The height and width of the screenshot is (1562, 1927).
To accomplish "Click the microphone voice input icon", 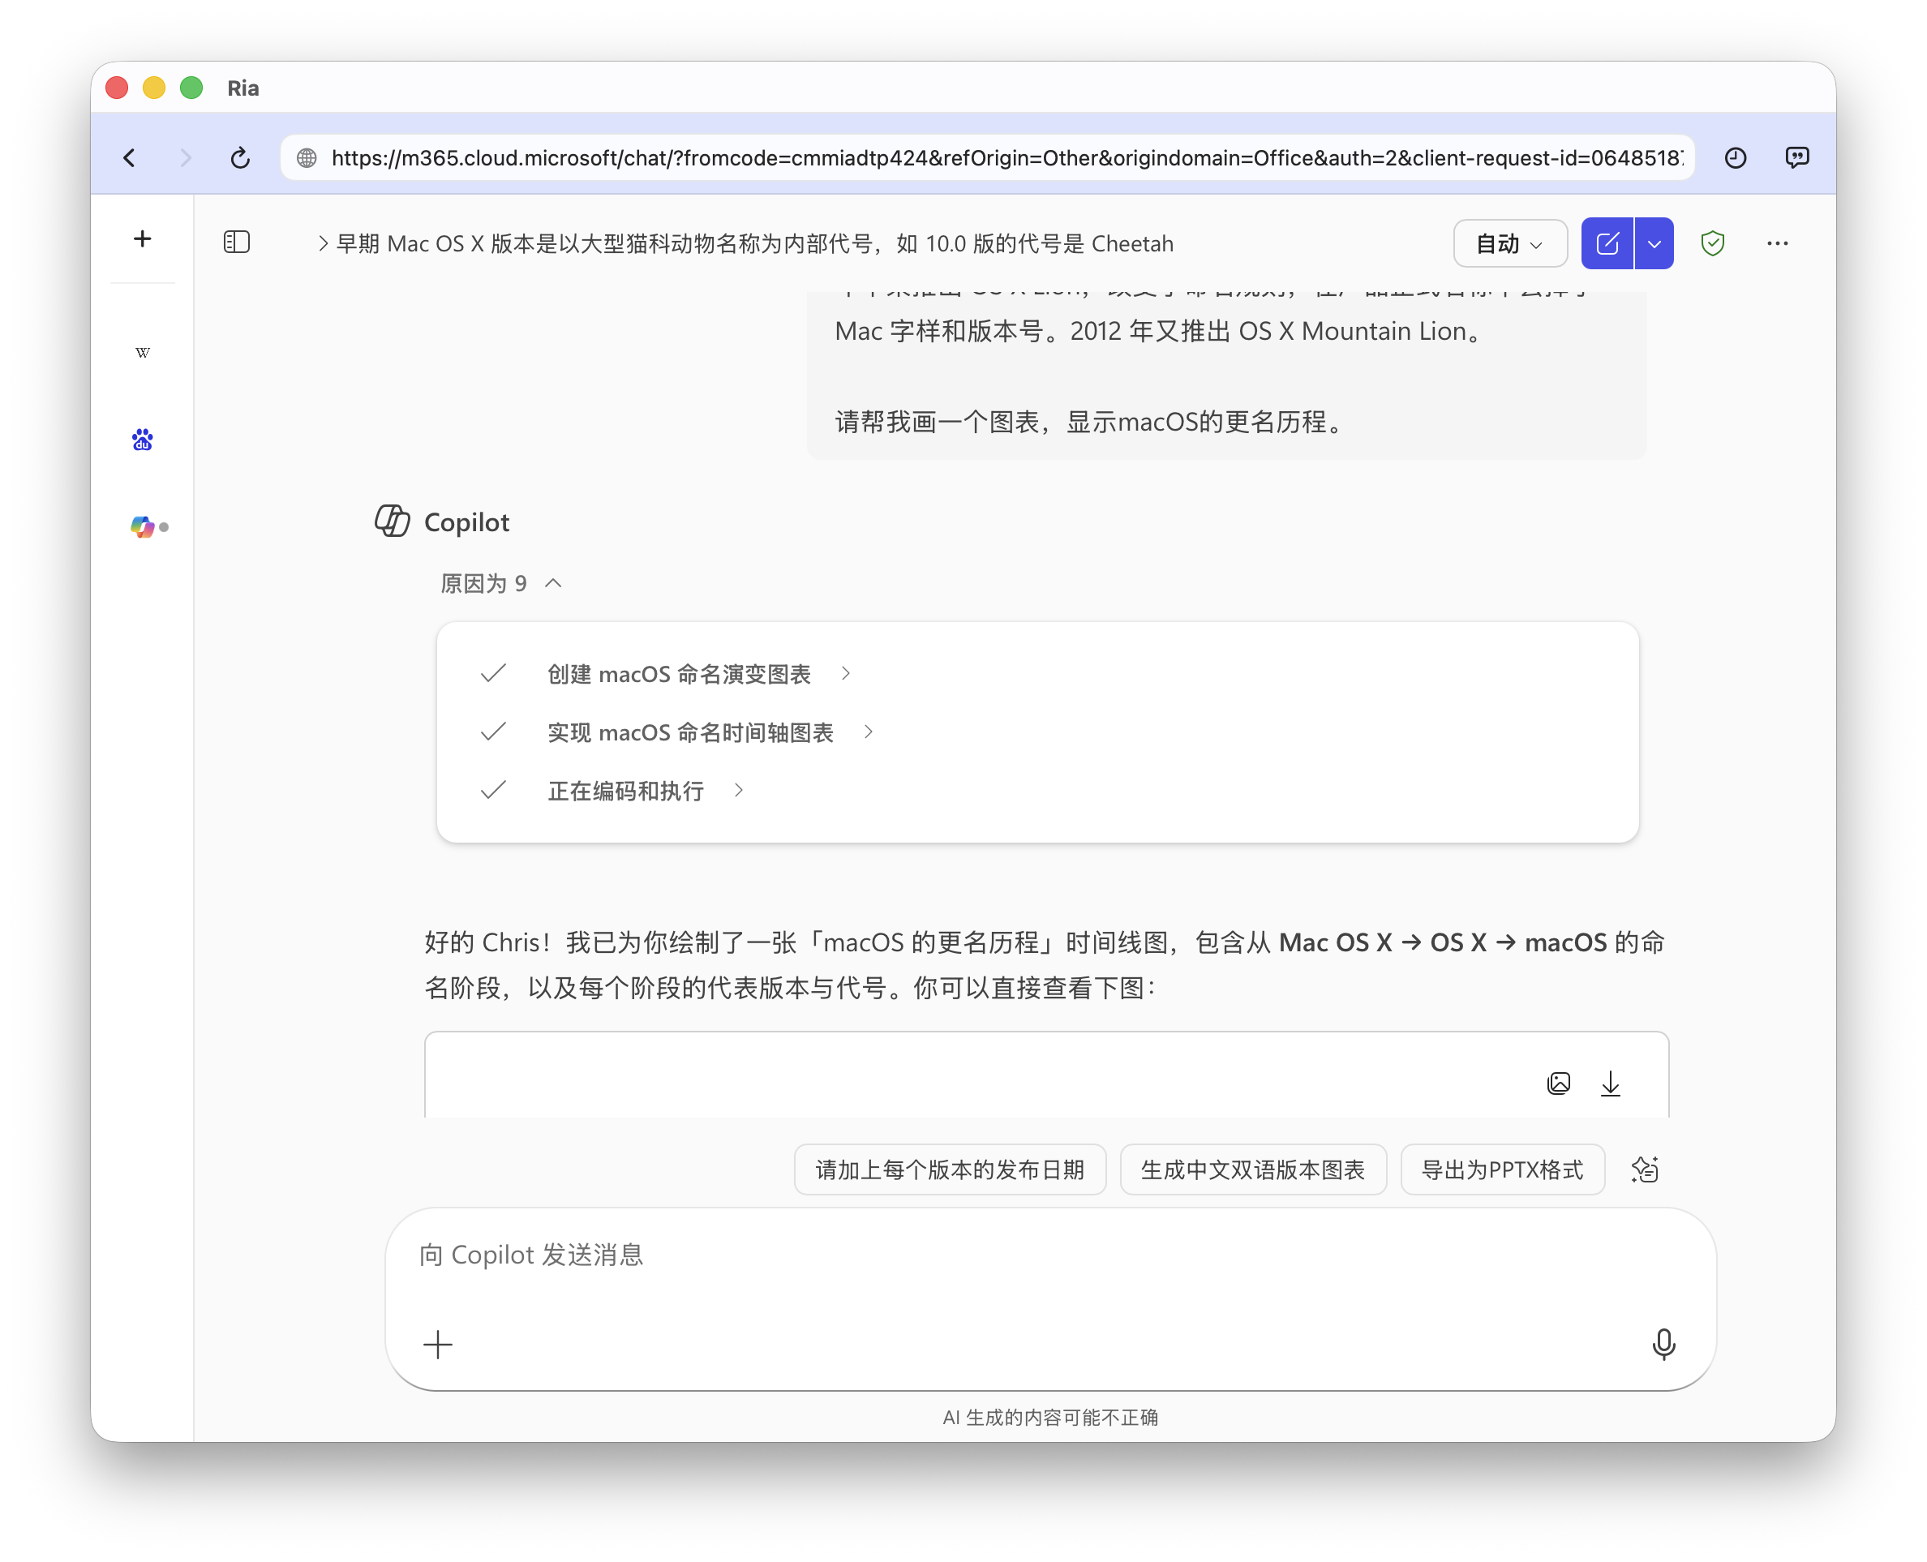I will click(x=1663, y=1345).
